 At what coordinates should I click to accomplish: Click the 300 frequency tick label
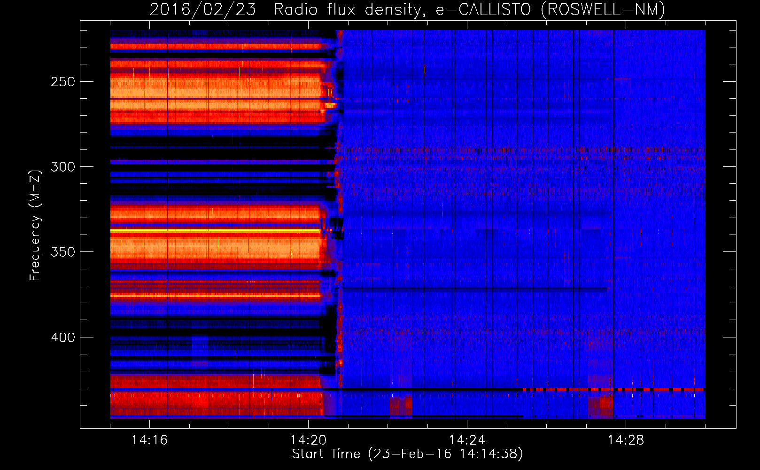[63, 167]
